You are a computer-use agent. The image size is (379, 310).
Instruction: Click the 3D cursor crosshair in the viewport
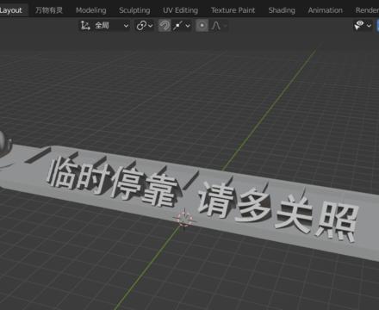tap(184, 218)
